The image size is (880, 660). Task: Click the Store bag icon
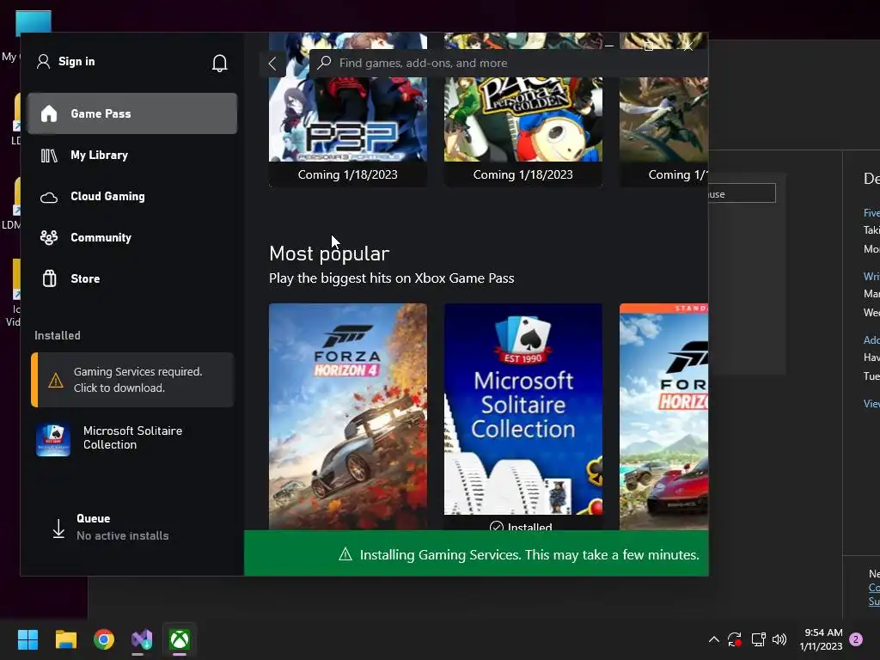pos(49,278)
